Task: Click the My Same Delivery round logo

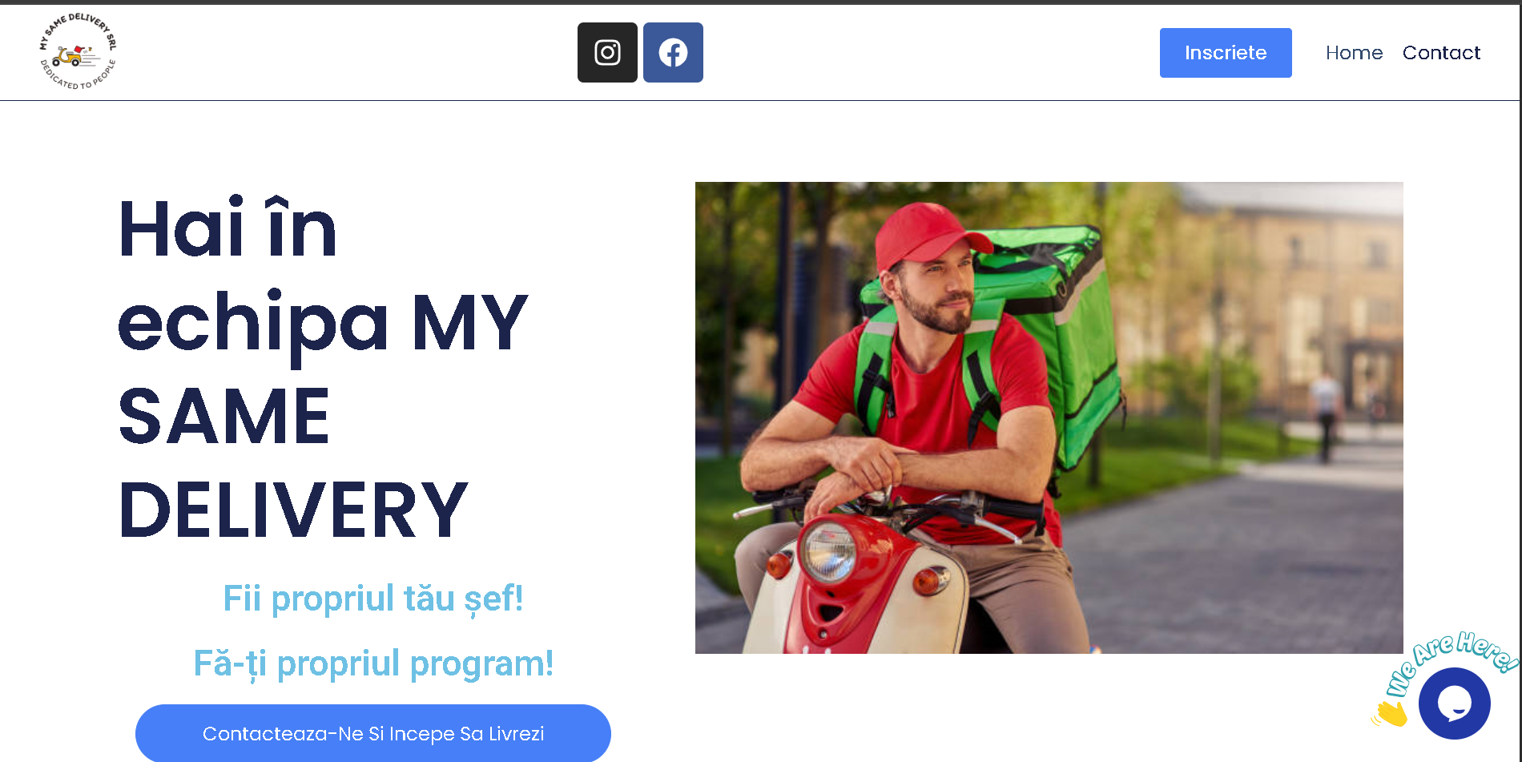Action: [78, 51]
